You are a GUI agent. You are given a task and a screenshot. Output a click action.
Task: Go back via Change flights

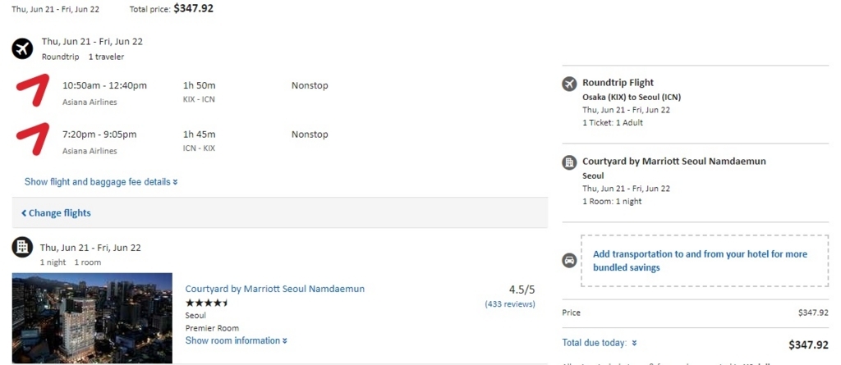tap(57, 213)
